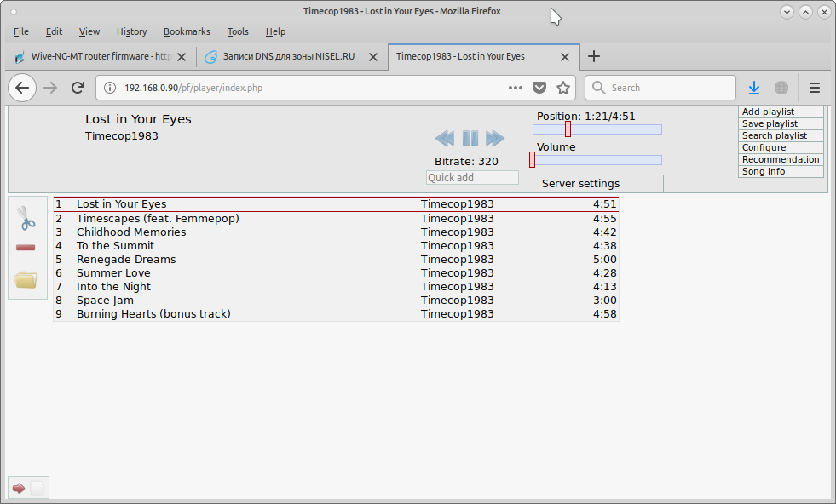Open the yellow folder browse icon
The image size is (836, 504).
26,280
